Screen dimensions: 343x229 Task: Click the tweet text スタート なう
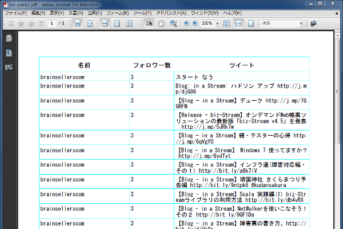click(194, 77)
